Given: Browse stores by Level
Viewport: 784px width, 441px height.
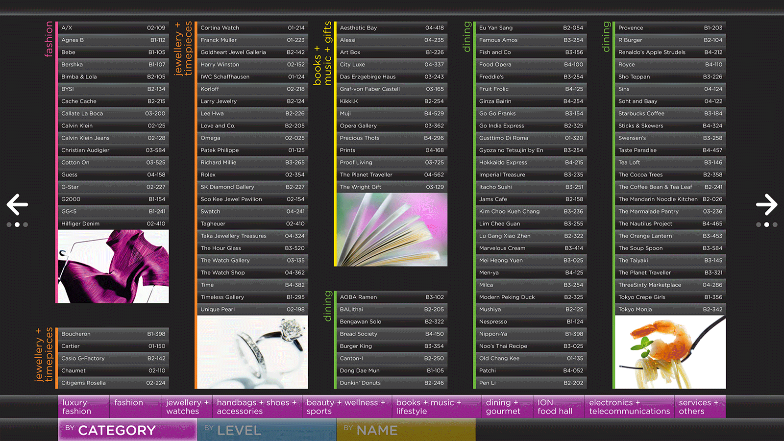Looking at the screenshot, I should coord(267,430).
